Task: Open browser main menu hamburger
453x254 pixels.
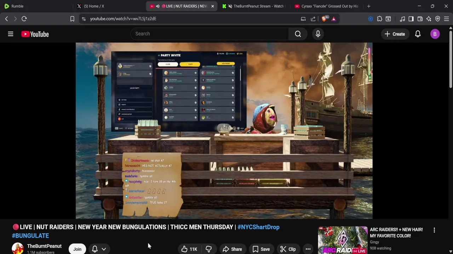Action: [446, 19]
